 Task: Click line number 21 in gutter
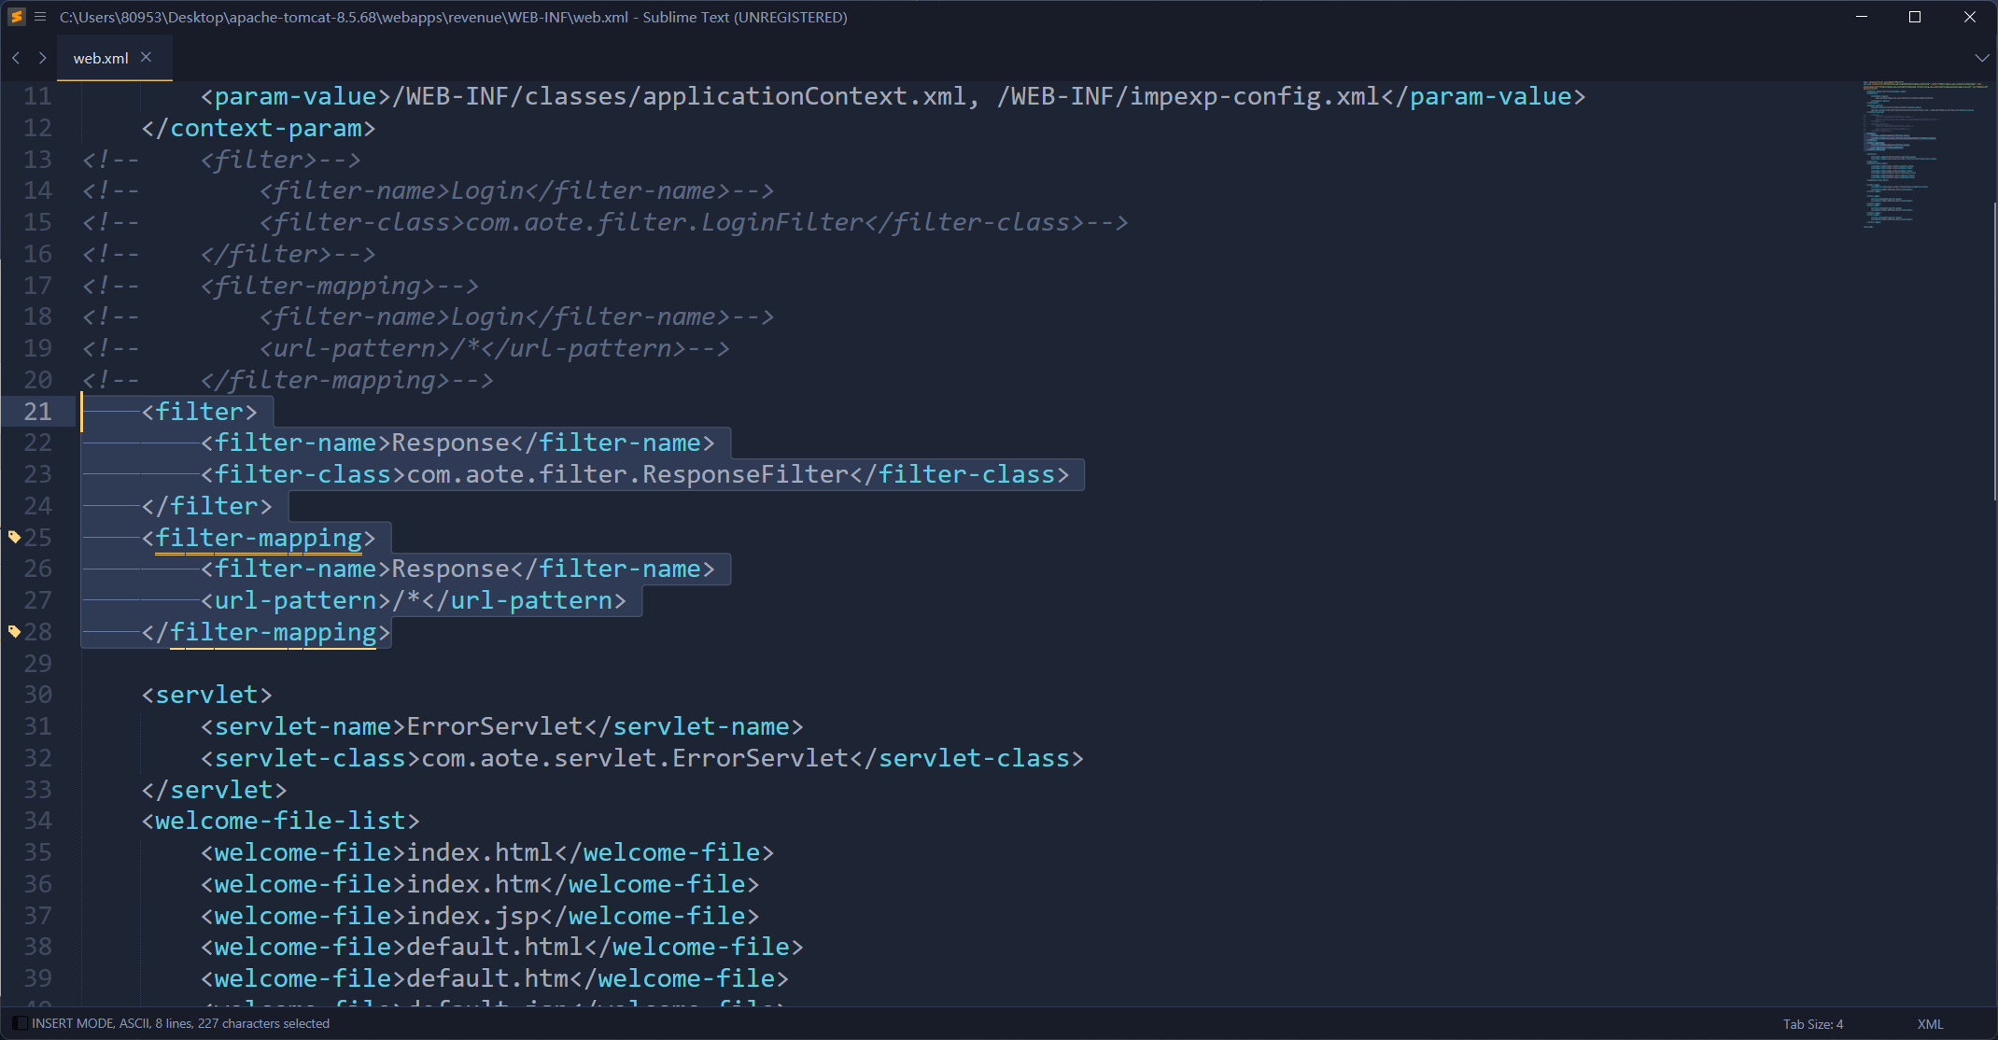click(37, 412)
